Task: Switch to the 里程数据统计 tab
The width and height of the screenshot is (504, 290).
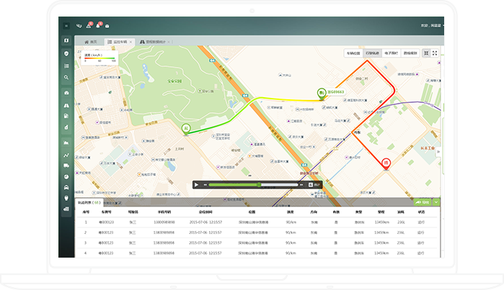Action: (155, 42)
